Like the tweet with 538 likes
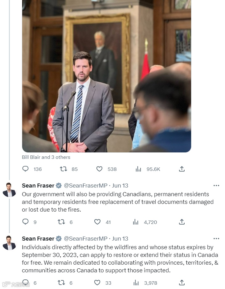This screenshot has width=225, height=289. click(100, 169)
